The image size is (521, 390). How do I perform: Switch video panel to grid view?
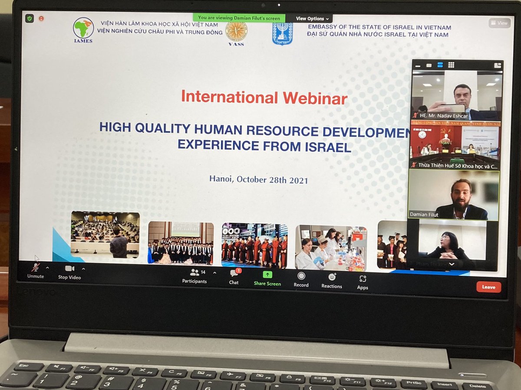click(451, 65)
